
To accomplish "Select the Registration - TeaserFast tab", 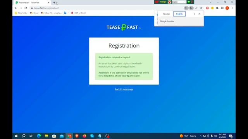I will click(x=32, y=3).
